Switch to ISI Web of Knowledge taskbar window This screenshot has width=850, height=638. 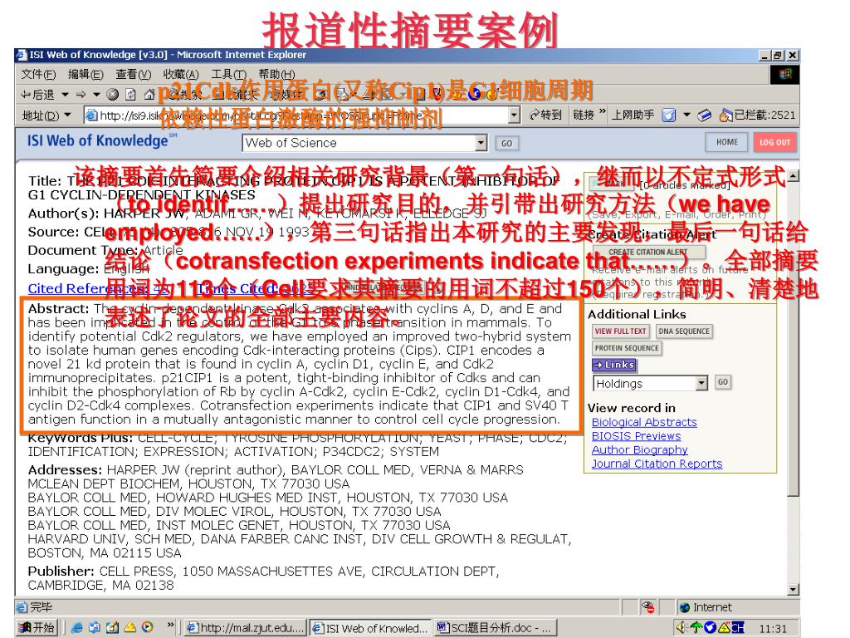[371, 628]
